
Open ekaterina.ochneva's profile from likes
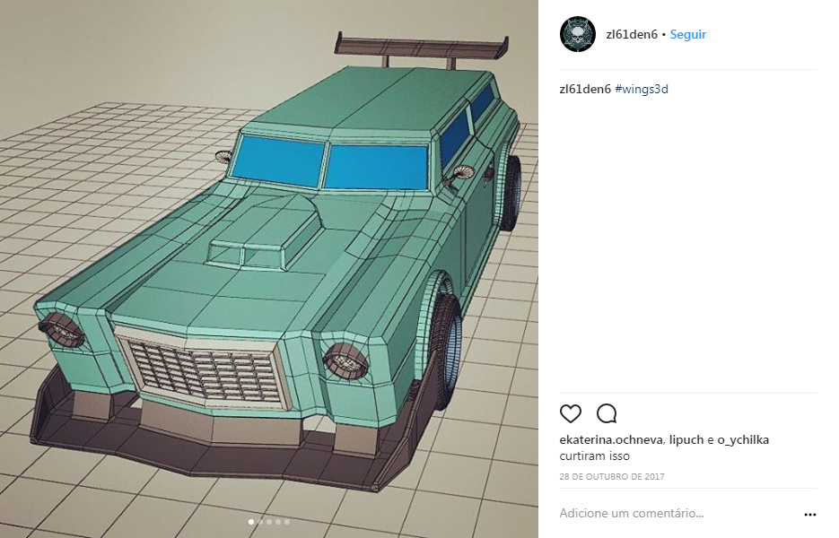pos(611,439)
